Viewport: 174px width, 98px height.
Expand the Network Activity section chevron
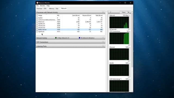(x=103, y=38)
